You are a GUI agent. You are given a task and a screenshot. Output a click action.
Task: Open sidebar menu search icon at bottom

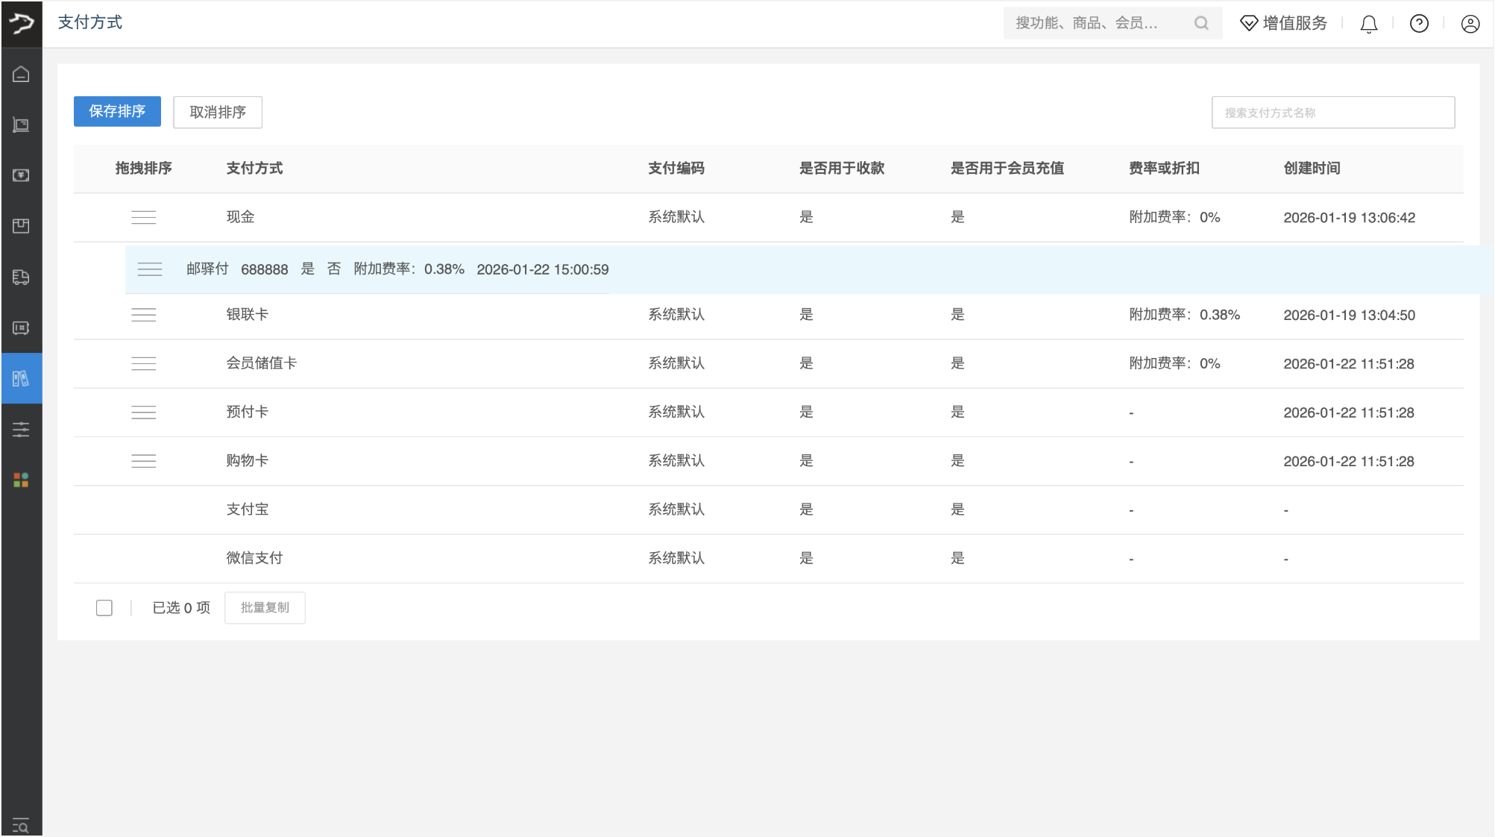tap(21, 825)
